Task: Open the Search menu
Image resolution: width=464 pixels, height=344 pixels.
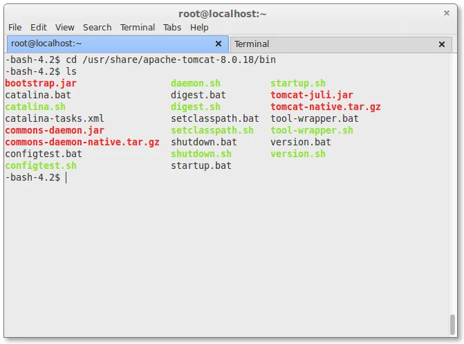Action: 97,27
